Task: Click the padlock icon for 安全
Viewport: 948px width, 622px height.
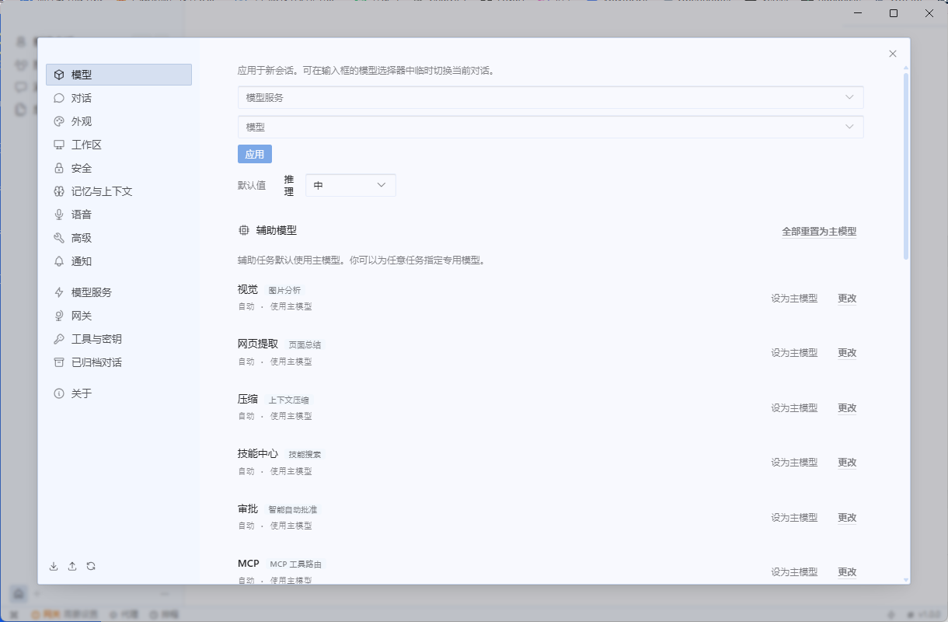Action: (59, 168)
